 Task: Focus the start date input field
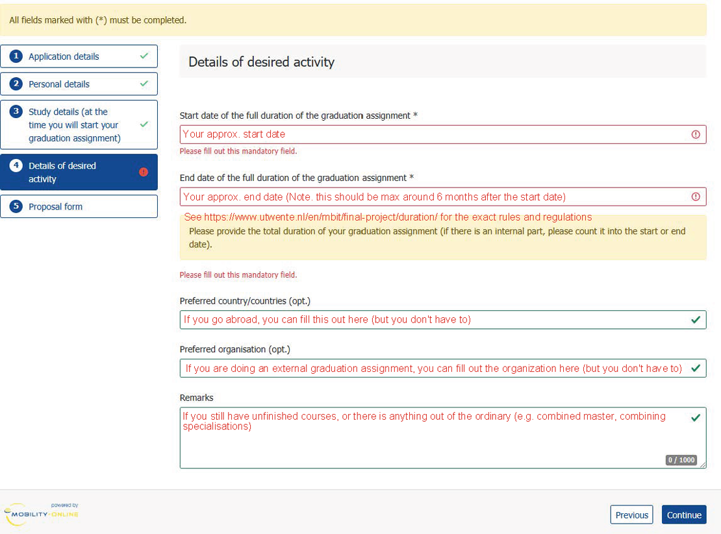(443, 134)
